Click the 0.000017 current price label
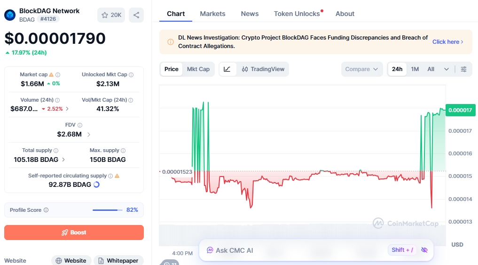 tap(460, 110)
